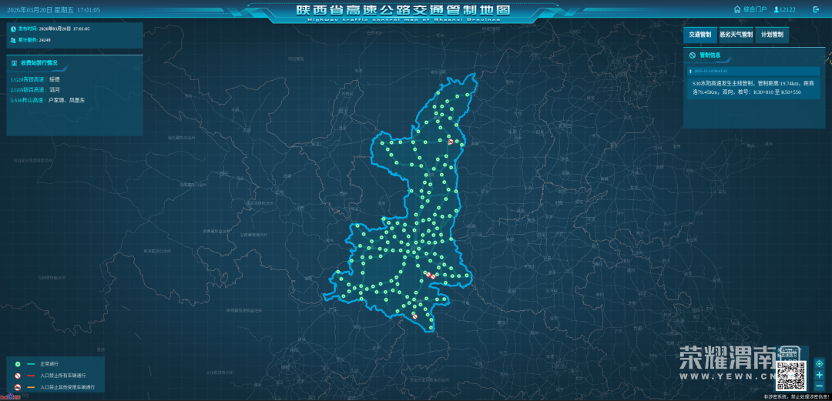This screenshot has height=401, width=832.
Task: Click the S30柞山高速 户家塬 entry
Action: [46, 100]
